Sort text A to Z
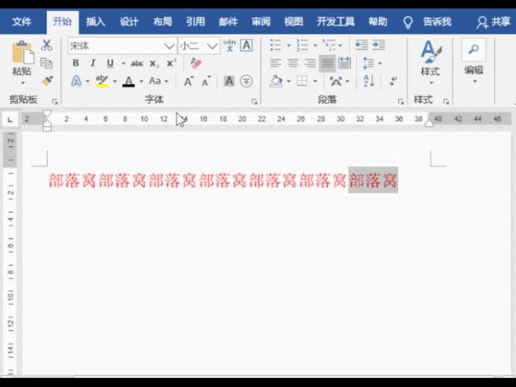 [x=369, y=81]
